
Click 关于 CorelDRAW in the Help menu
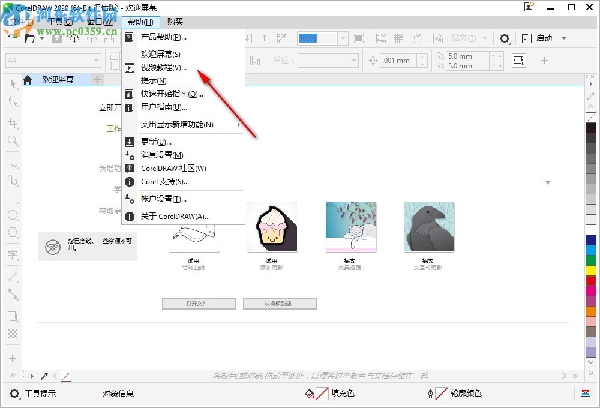174,217
